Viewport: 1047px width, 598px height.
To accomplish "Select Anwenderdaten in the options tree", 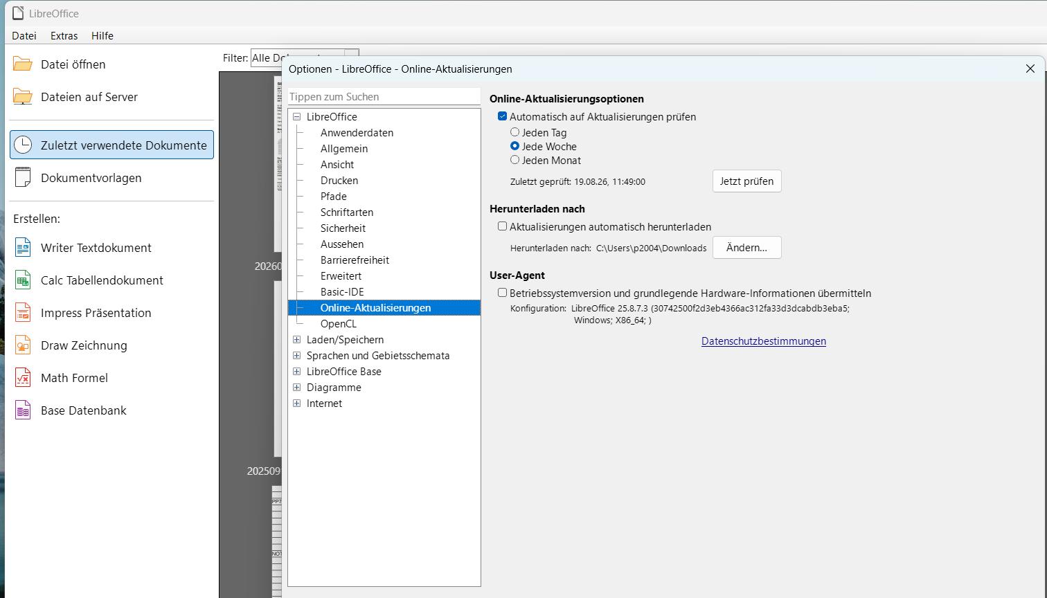I will pyautogui.click(x=357, y=133).
